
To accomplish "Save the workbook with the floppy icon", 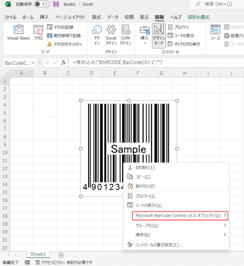I will click(x=56, y=4).
